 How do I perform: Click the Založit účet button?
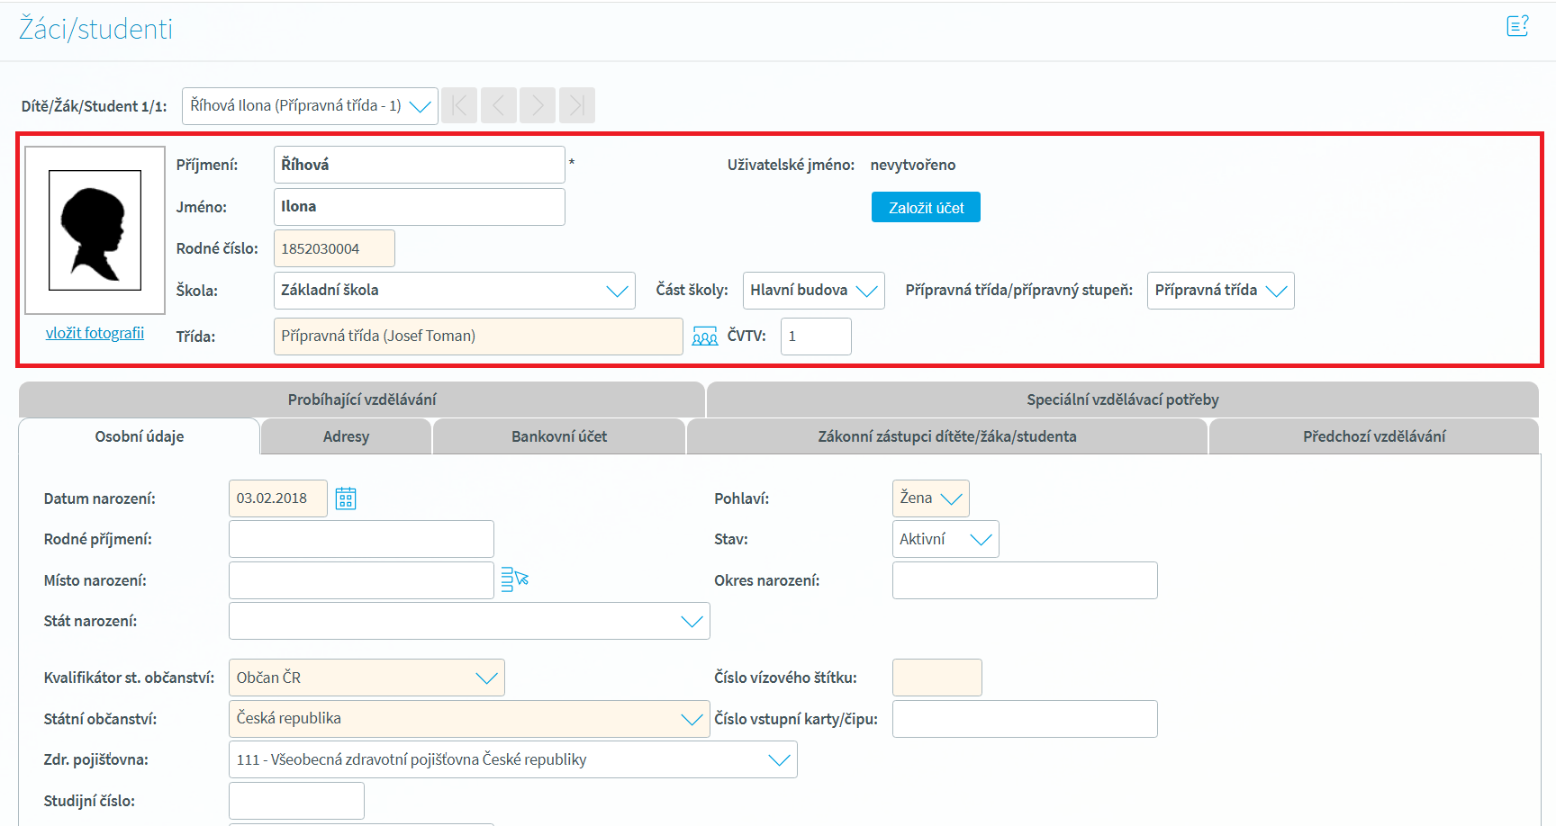tap(926, 208)
